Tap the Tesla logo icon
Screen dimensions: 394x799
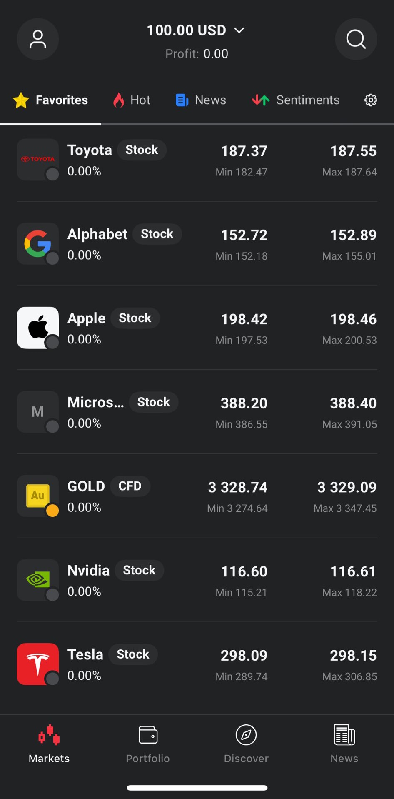tap(37, 664)
